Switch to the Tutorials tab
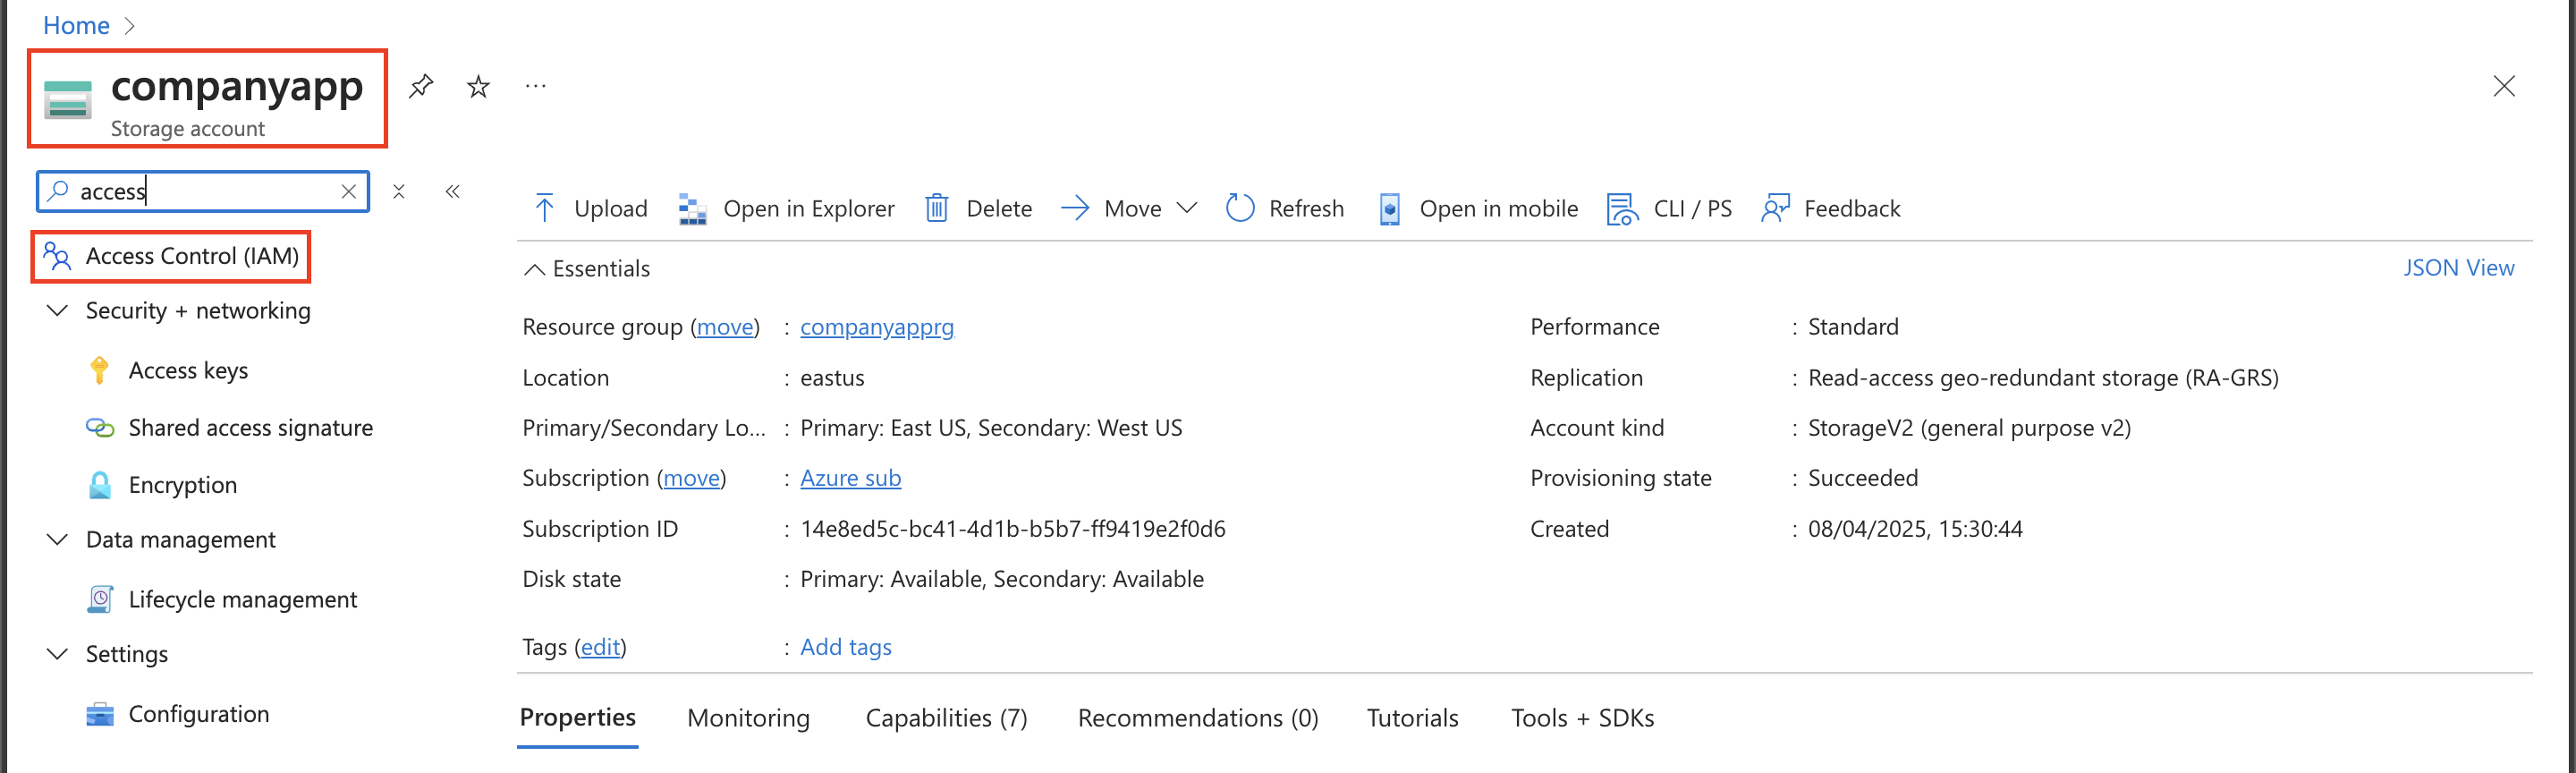Image resolution: width=2576 pixels, height=773 pixels. click(x=1412, y=718)
